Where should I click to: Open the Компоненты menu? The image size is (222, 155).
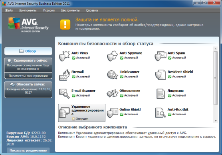tap(28, 10)
